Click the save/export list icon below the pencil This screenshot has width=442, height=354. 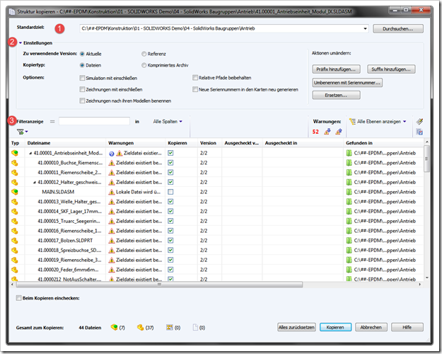419,132
